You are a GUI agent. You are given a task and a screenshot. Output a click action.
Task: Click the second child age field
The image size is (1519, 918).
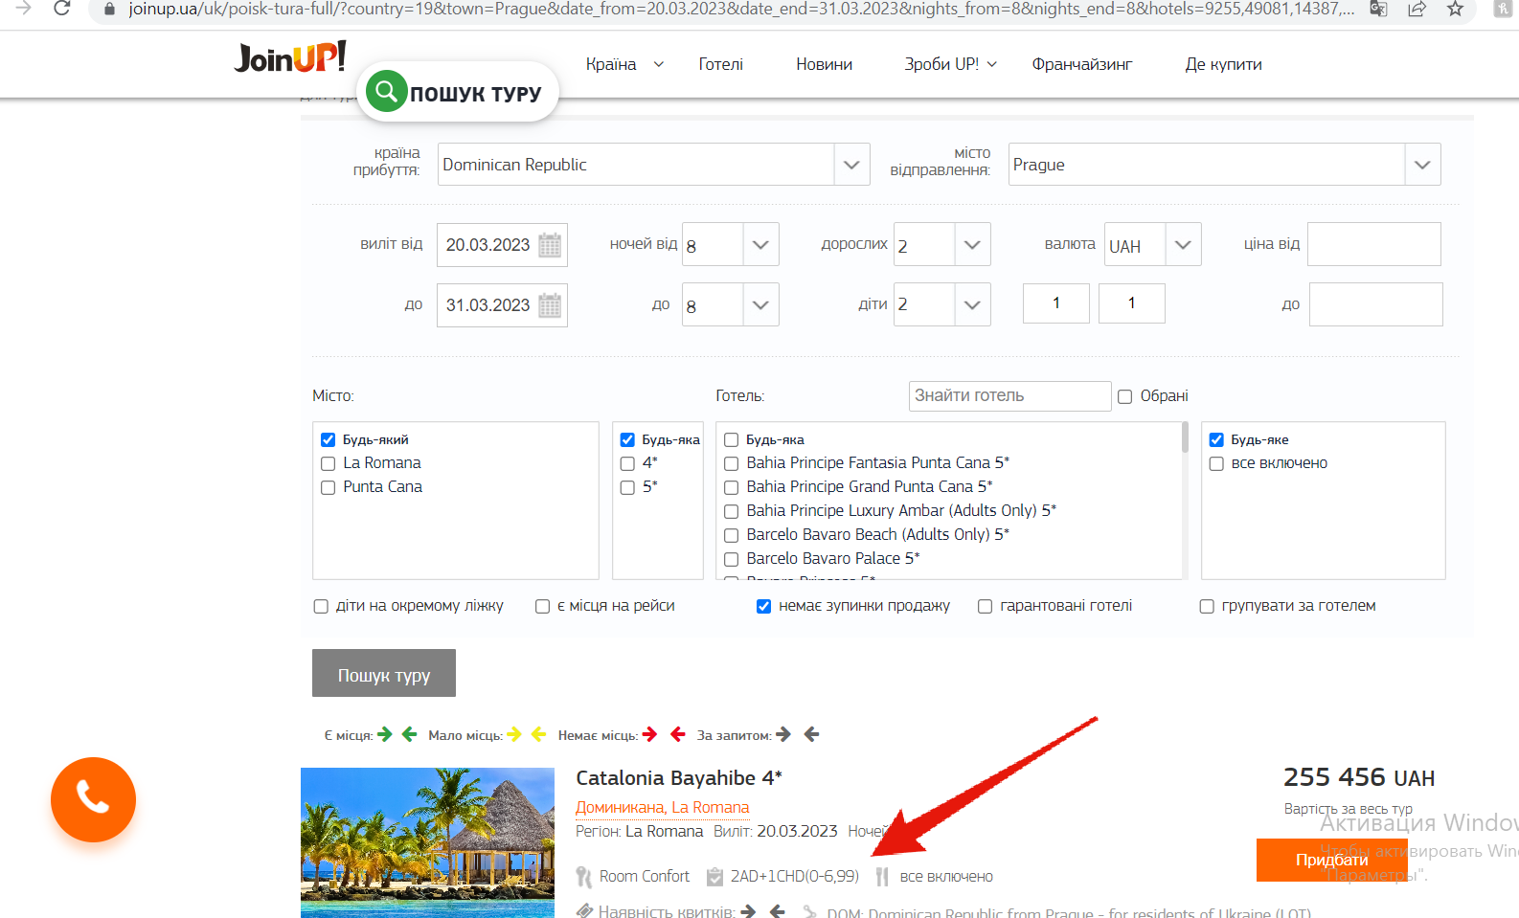(1132, 303)
